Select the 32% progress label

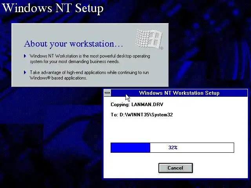click(x=173, y=147)
